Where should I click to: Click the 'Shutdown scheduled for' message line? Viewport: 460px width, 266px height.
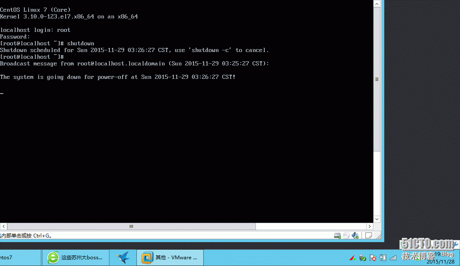tap(134, 50)
